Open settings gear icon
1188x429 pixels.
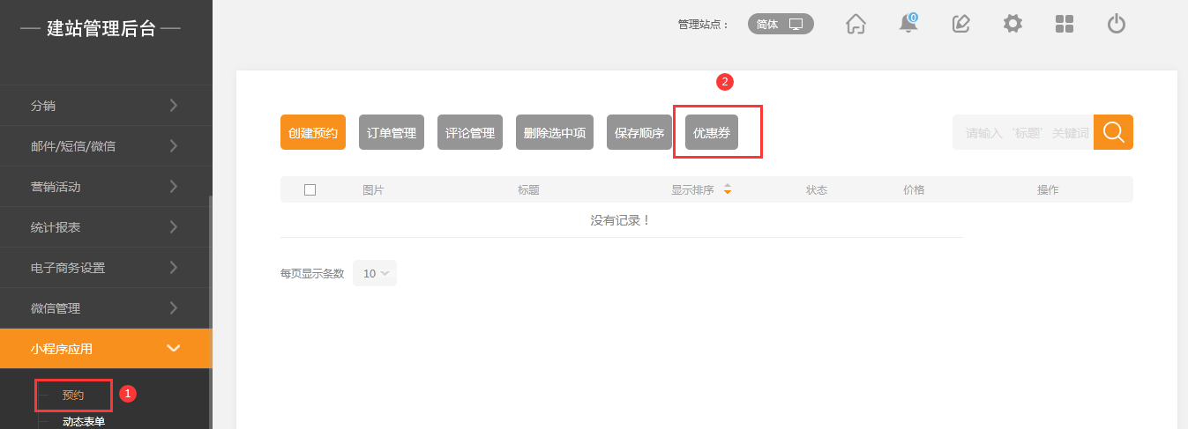click(1012, 25)
